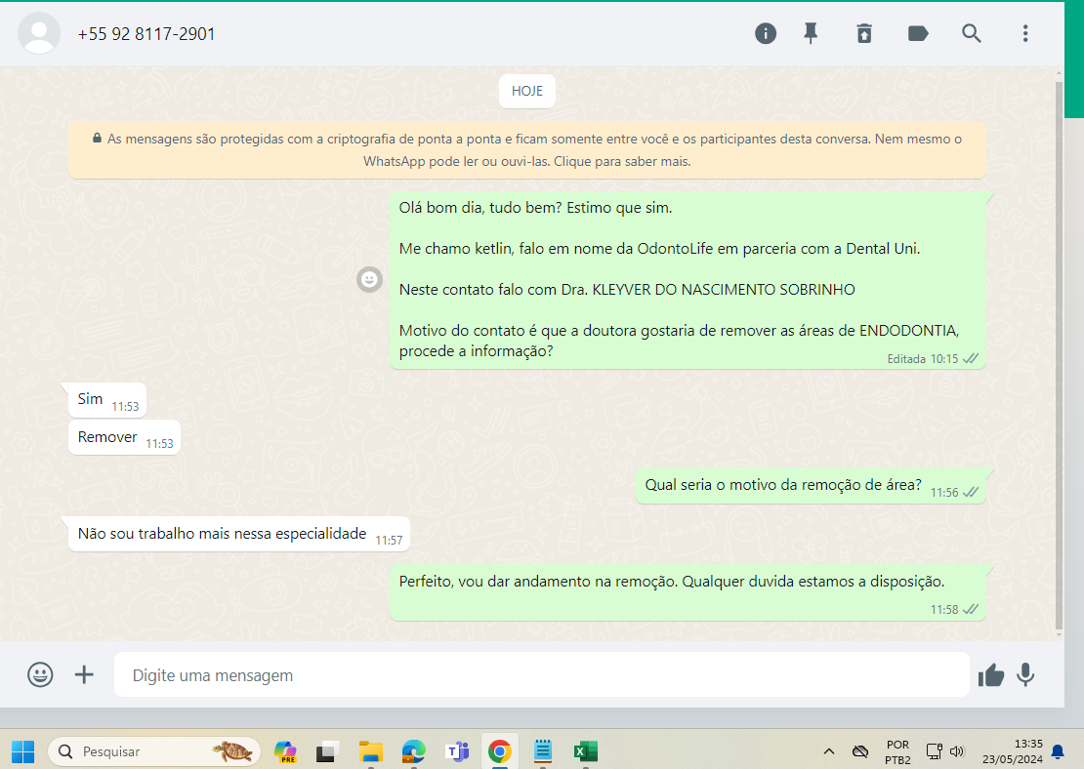
Task: Click the HOJE date chip
Action: pos(526,91)
